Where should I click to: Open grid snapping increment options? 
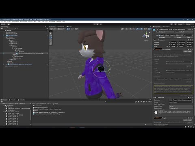coord(77,29)
